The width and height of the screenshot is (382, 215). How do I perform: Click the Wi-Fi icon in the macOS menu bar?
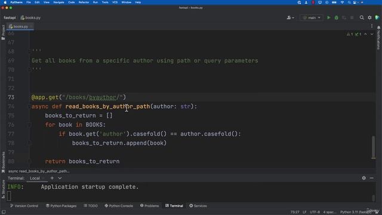(342, 2)
